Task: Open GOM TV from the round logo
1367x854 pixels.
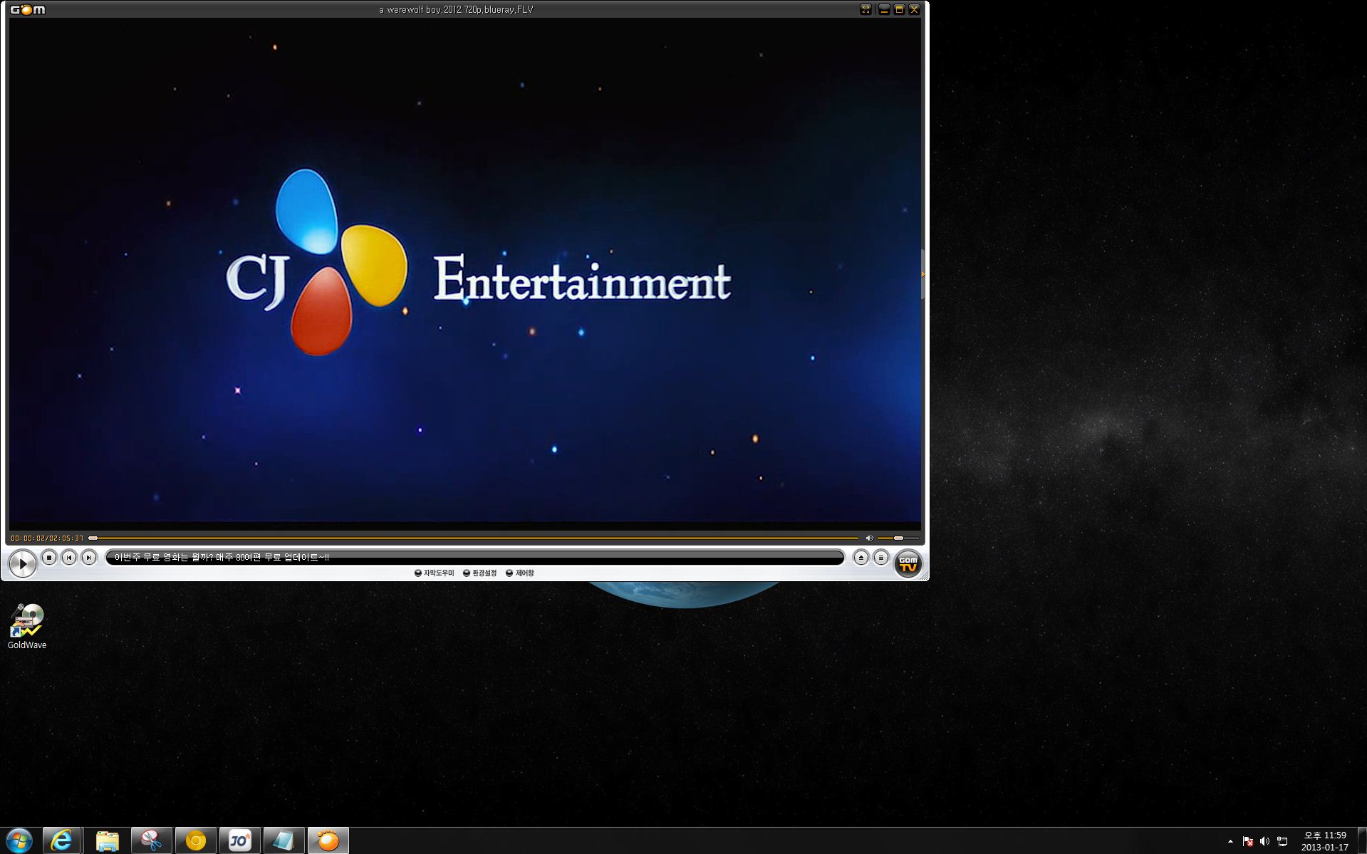Action: [x=908, y=563]
